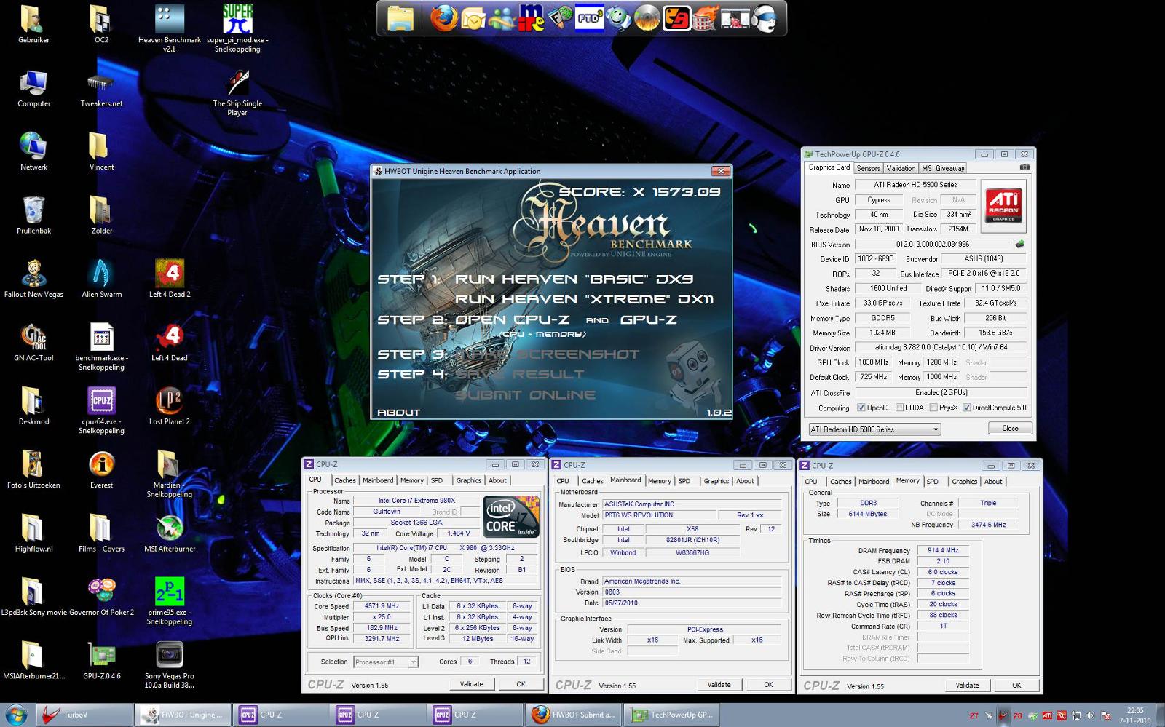Image resolution: width=1165 pixels, height=727 pixels.
Task: Click Validate in the first CPU-Z window
Action: pyautogui.click(x=471, y=684)
